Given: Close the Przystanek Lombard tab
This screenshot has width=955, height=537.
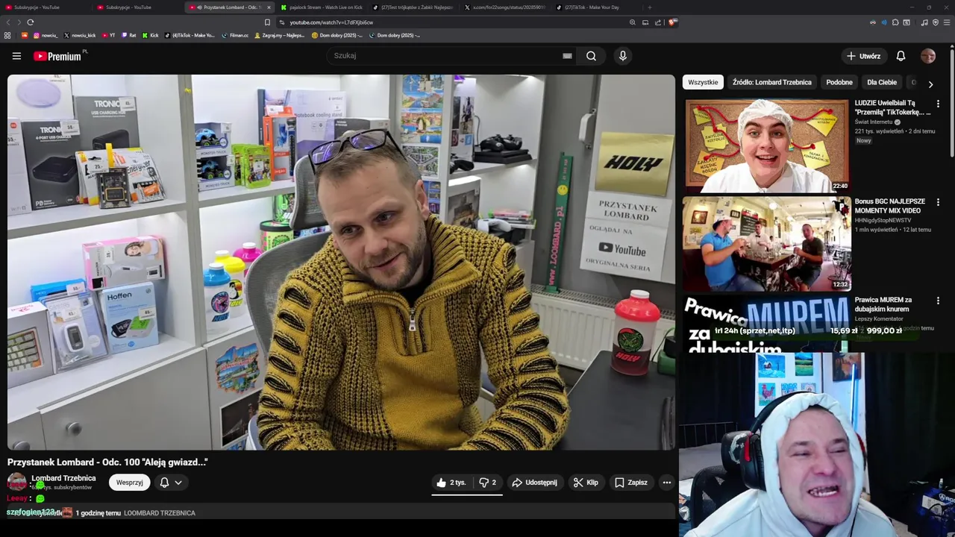Looking at the screenshot, I should tap(269, 7).
